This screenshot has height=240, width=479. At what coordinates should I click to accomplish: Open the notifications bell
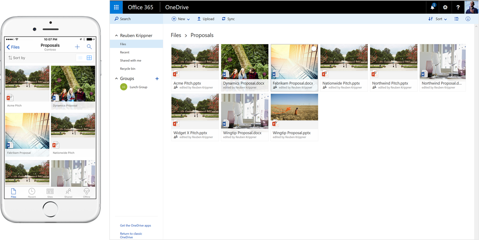433,7
